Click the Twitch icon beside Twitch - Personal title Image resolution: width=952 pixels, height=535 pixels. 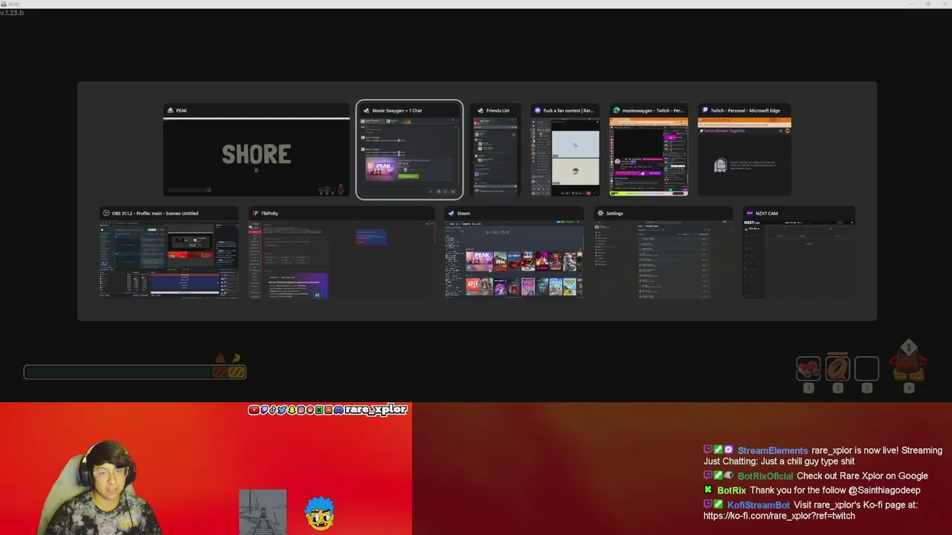[x=704, y=111]
